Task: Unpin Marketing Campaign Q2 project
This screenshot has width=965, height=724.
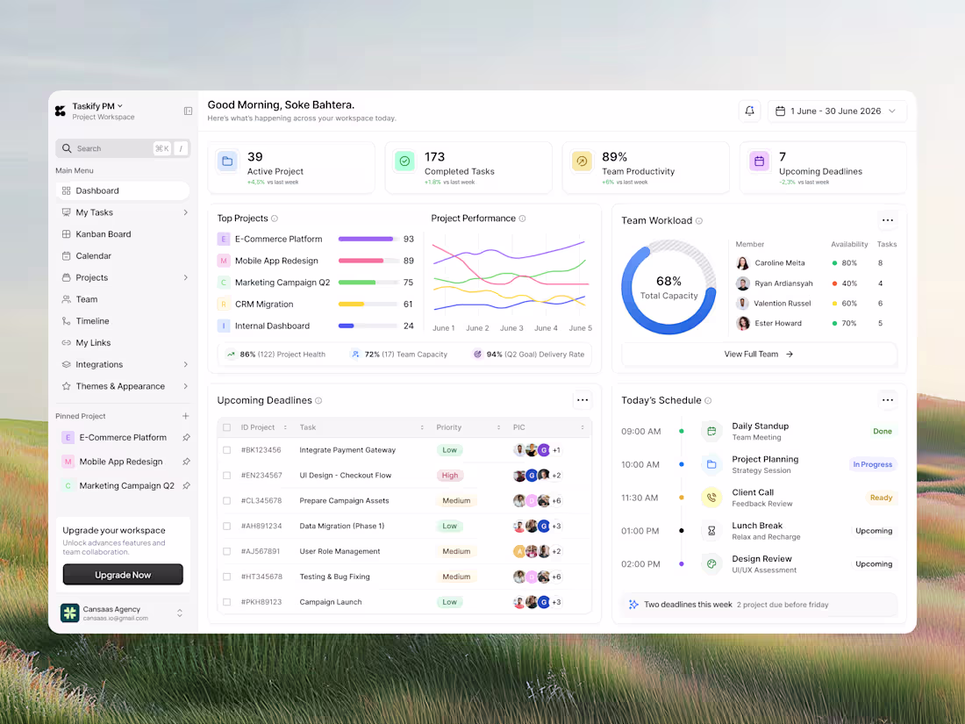Action: click(186, 485)
